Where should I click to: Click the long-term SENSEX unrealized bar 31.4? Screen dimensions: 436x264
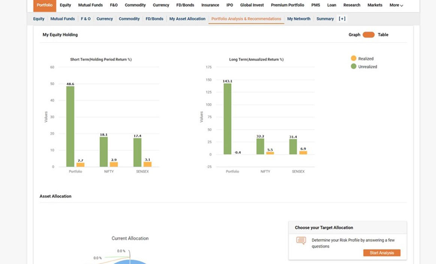pos(293,147)
